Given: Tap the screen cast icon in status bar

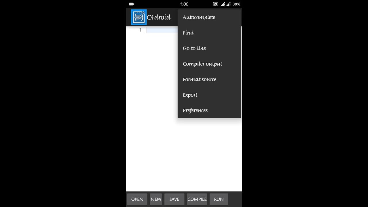Looking at the screenshot, I should coord(215,4).
